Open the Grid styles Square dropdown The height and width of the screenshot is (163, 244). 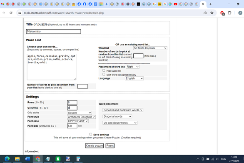(x=80, y=113)
